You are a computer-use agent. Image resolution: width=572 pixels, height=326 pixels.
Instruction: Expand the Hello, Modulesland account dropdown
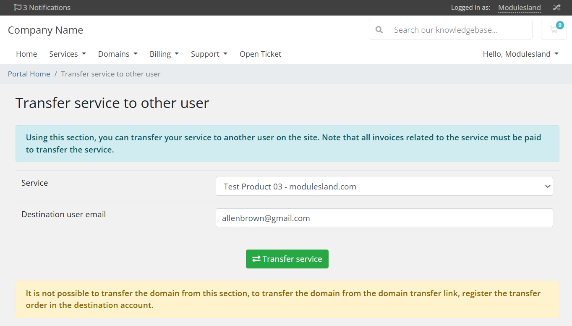(521, 54)
